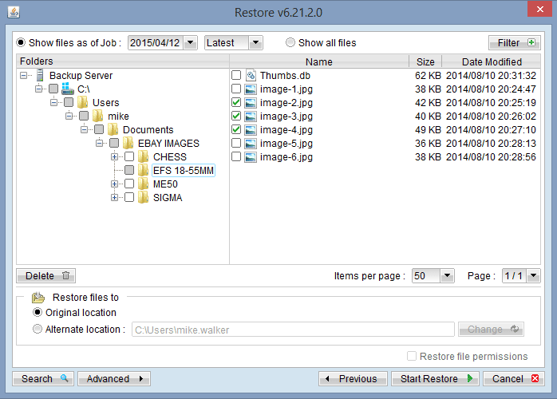Select the EFS 18-55MM folder
This screenshot has width=557, height=399.
click(x=183, y=171)
